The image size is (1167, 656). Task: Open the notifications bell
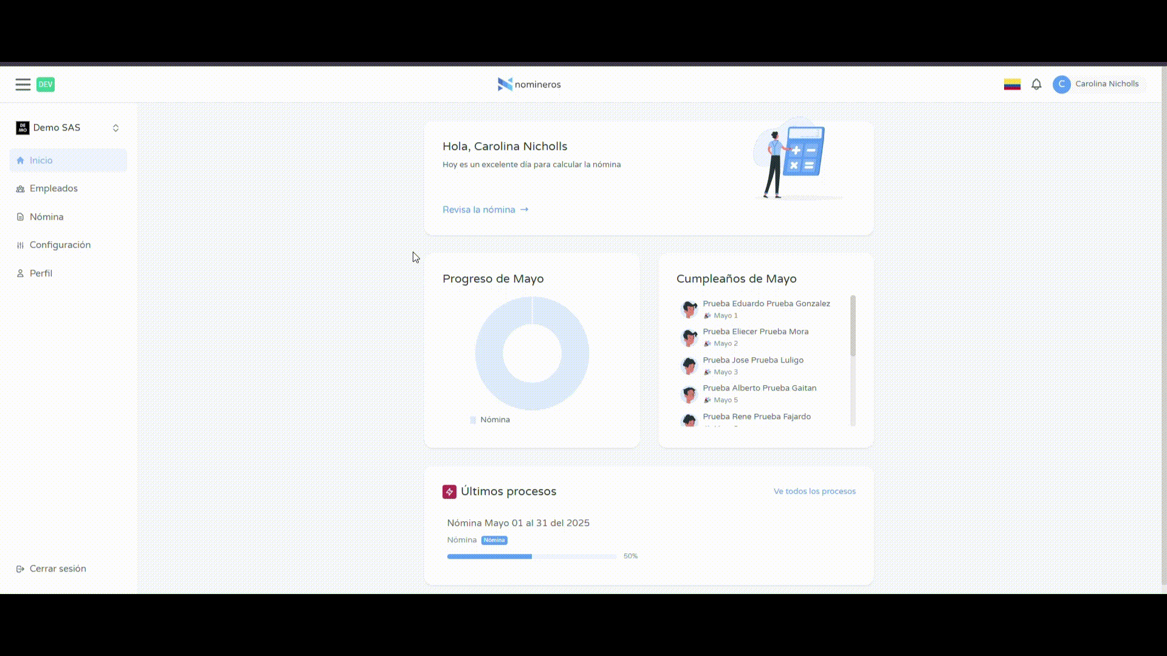[1036, 84]
